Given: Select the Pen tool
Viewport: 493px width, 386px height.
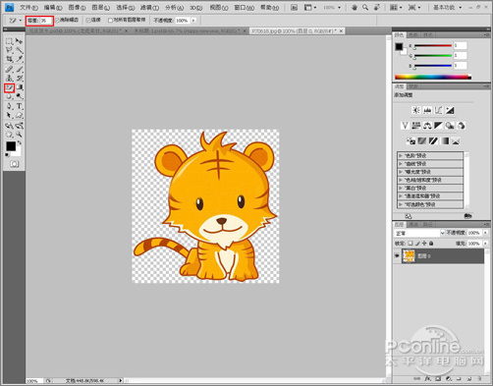Looking at the screenshot, I should pos(9,106).
